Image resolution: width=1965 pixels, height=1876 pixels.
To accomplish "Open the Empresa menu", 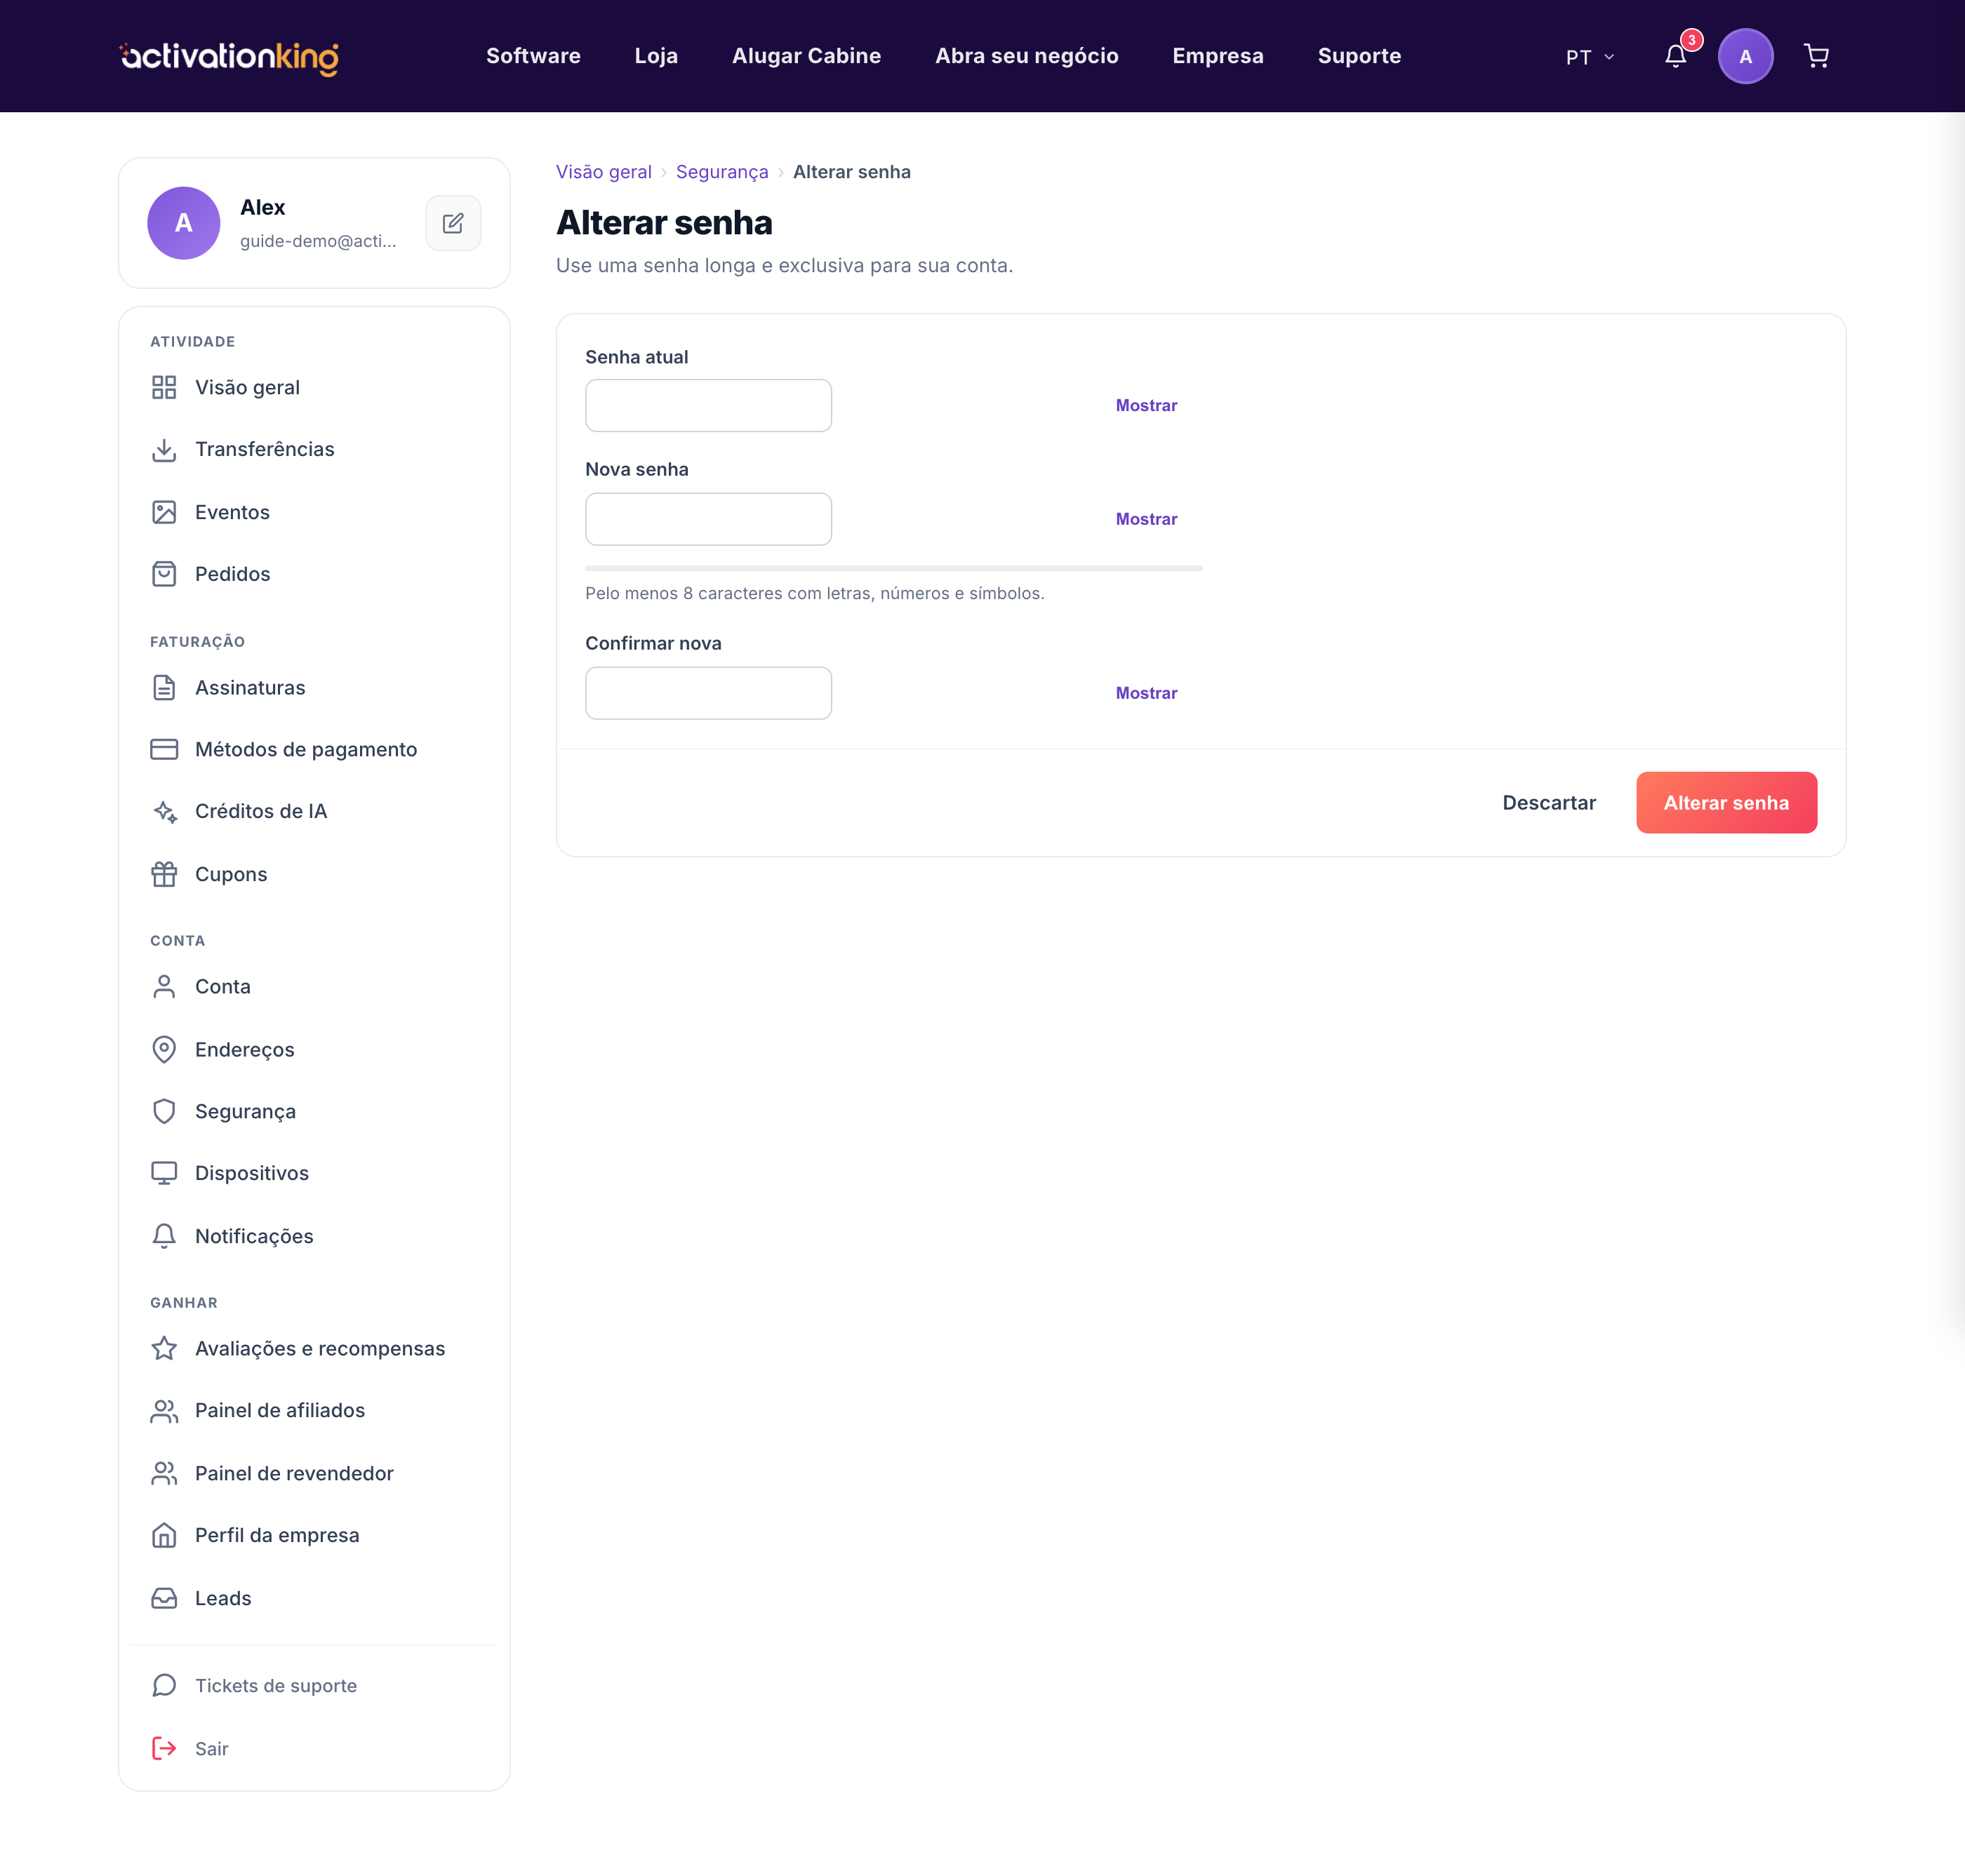I will (1218, 56).
